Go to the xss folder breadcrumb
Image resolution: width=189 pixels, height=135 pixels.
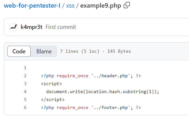tap(70, 5)
